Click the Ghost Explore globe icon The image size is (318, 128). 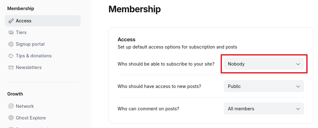[x=11, y=118]
